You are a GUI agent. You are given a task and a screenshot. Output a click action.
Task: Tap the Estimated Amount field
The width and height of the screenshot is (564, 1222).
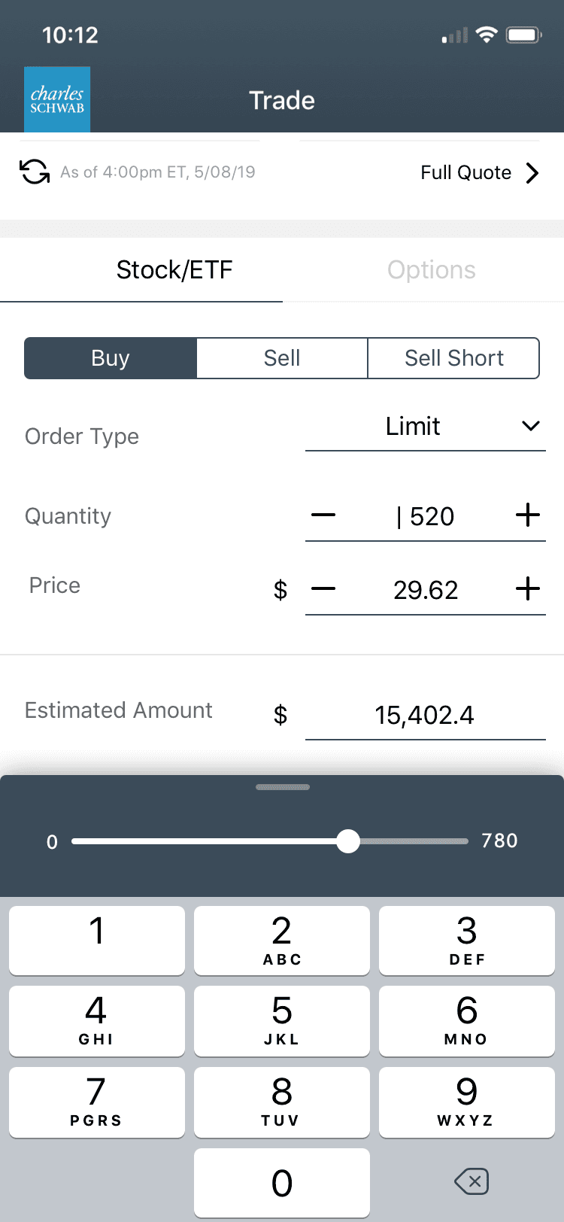point(425,715)
